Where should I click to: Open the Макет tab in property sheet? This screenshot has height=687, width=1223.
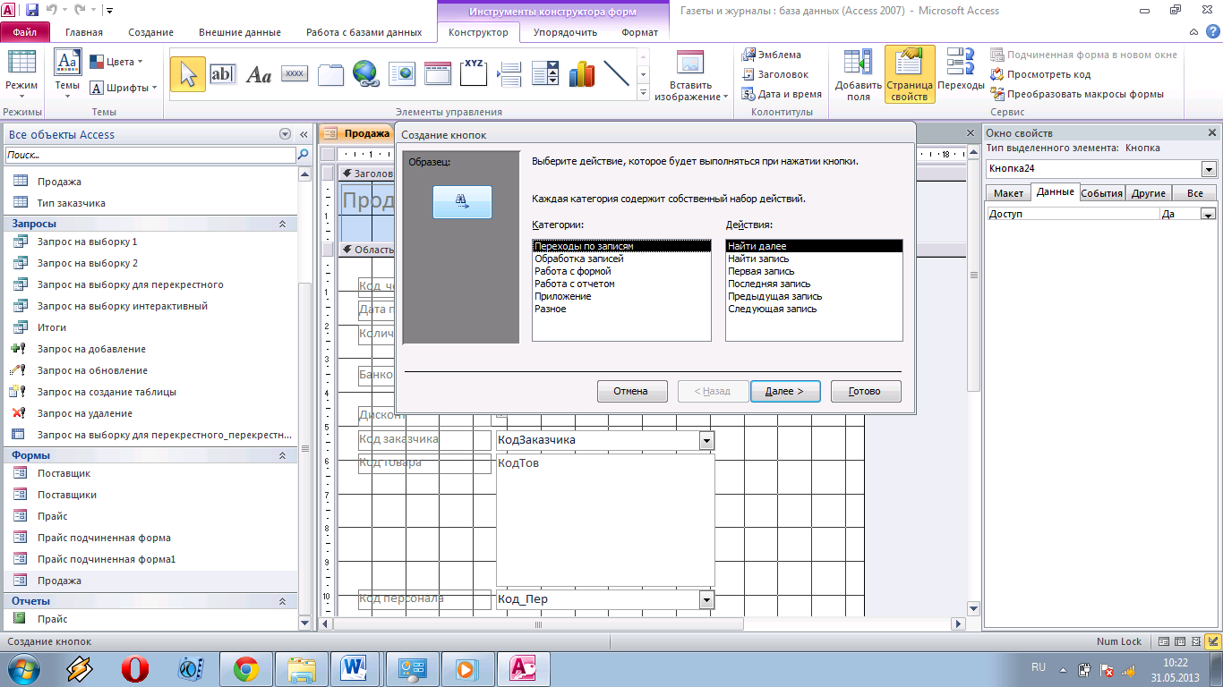pos(1008,193)
